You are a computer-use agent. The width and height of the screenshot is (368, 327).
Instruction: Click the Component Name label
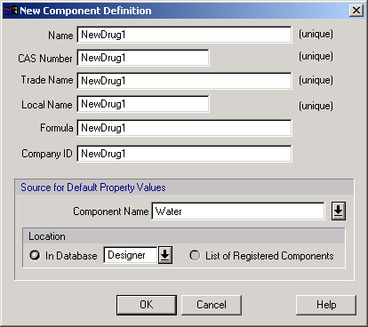point(111,211)
